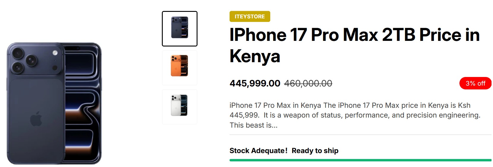The width and height of the screenshot is (493, 167).
Task: Click the bottom camera lens on main image
Action: [18, 68]
